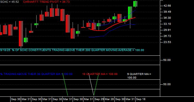Select the large red candle near Sep 30
Screen dimensions: 194x102
coord(21,34)
